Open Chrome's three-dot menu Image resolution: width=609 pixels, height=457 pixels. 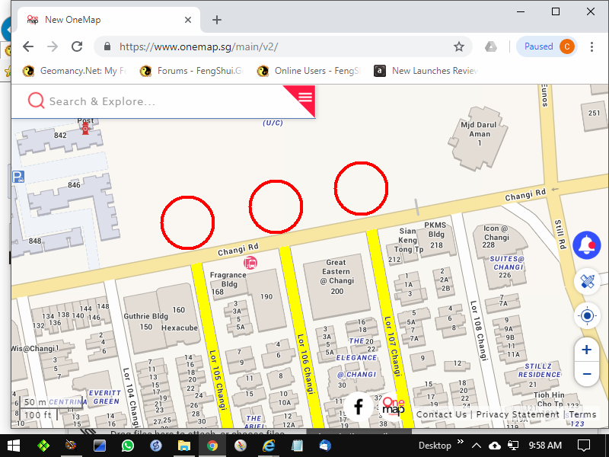click(591, 46)
